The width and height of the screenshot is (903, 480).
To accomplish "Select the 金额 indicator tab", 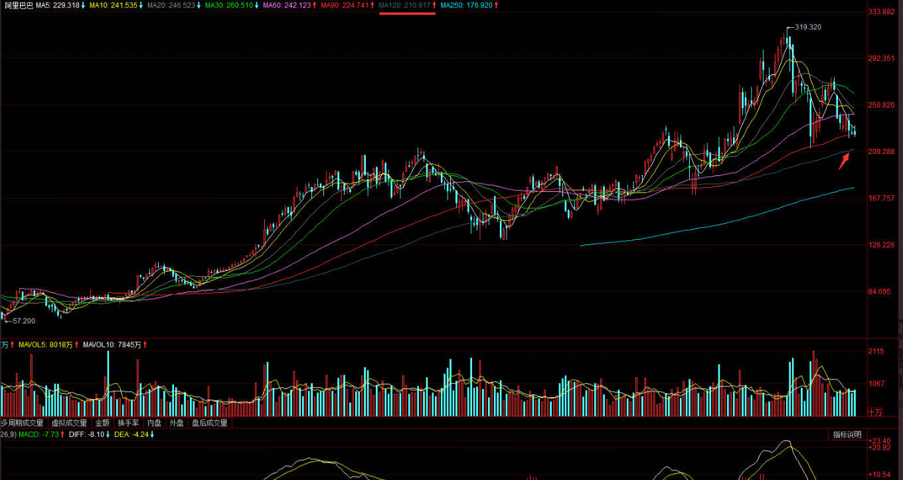I will tap(102, 423).
